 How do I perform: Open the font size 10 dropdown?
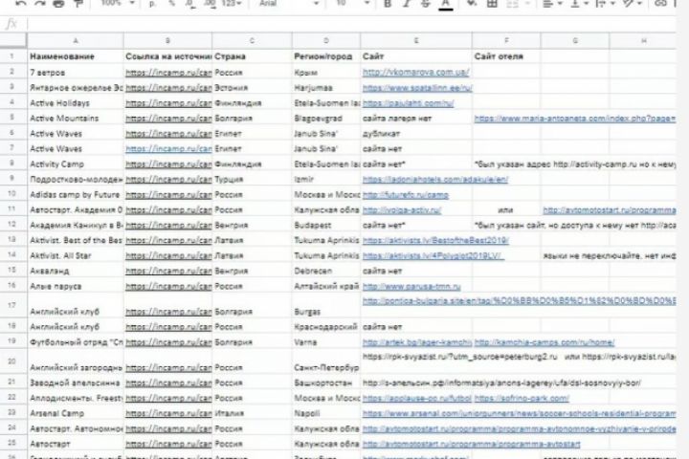click(x=352, y=3)
